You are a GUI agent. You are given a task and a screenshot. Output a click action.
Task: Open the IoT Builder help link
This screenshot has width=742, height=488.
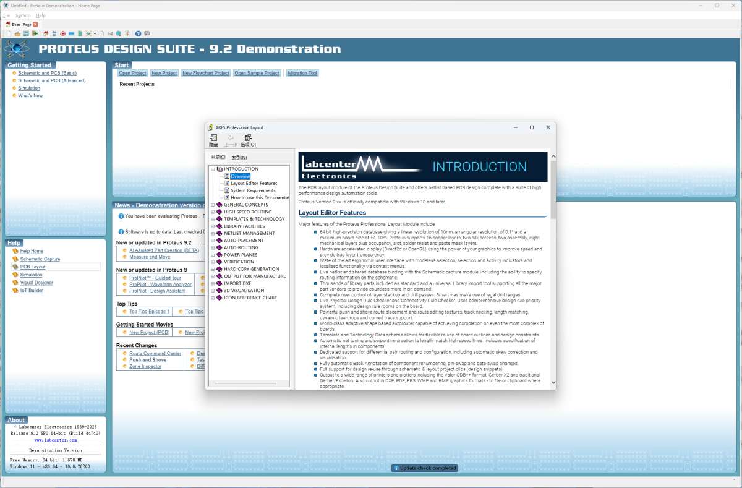click(x=32, y=290)
